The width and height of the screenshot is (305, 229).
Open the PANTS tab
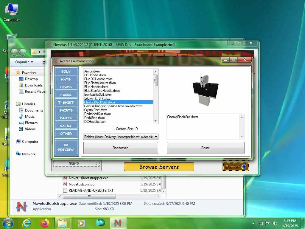click(x=66, y=118)
